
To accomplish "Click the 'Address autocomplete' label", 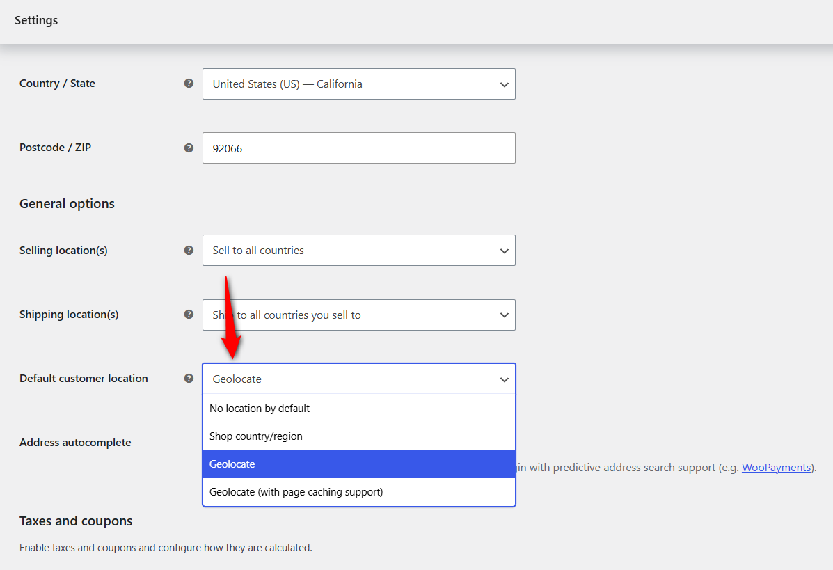I will click(x=75, y=443).
